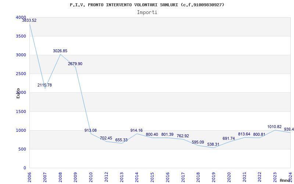Click the x-axis year 2021
Viewport: 294px width, 184px height.
click(x=244, y=177)
